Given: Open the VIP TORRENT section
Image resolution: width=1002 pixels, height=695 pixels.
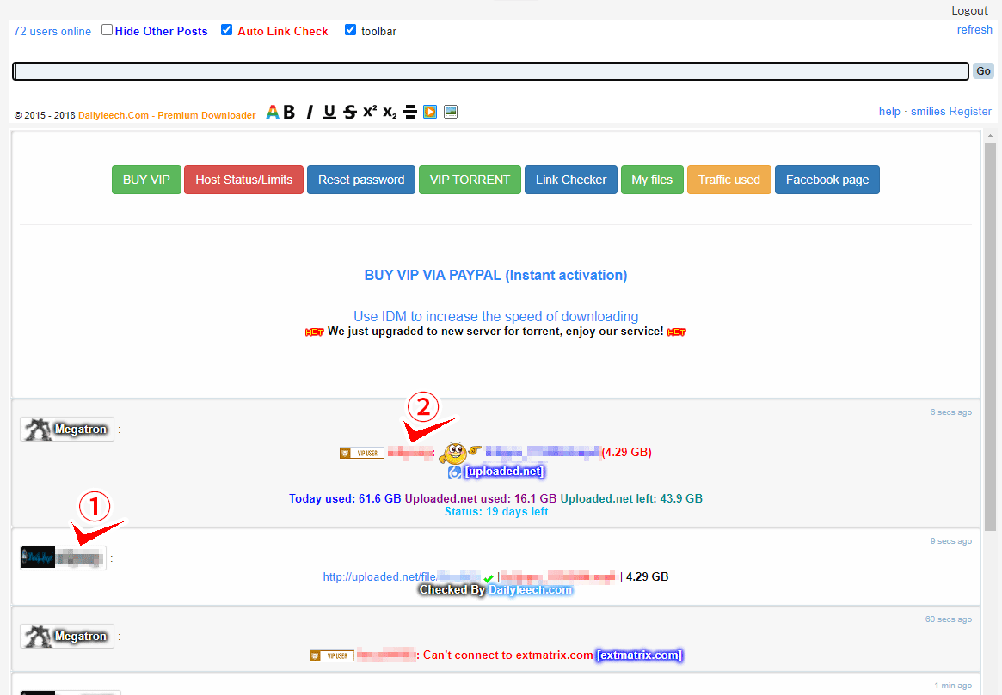Looking at the screenshot, I should [470, 180].
